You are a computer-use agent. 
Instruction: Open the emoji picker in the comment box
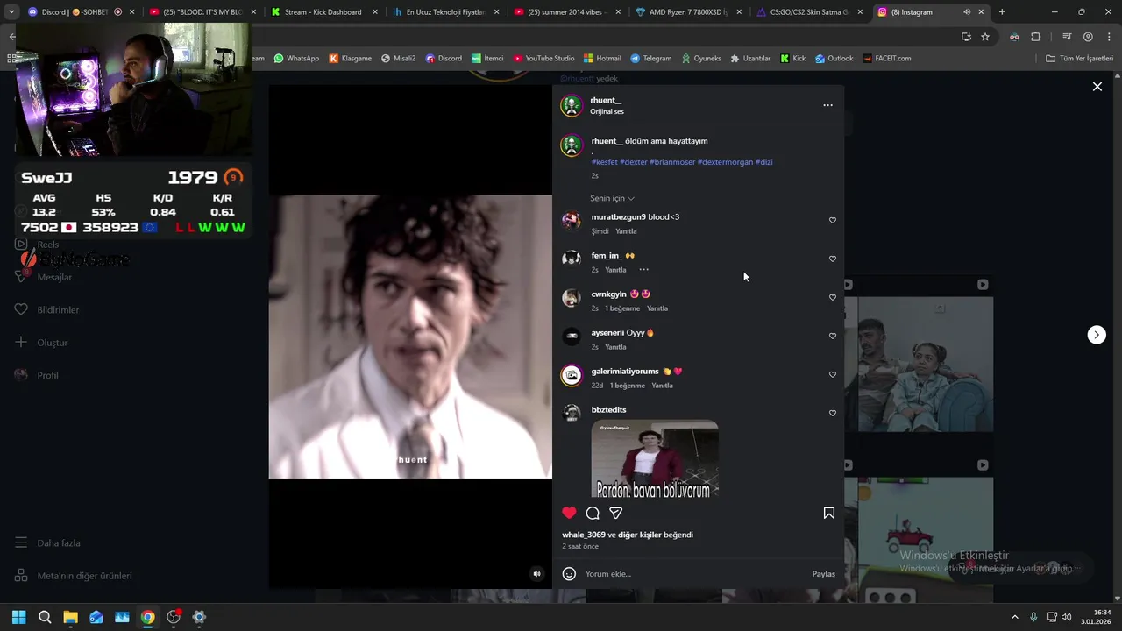pos(569,574)
